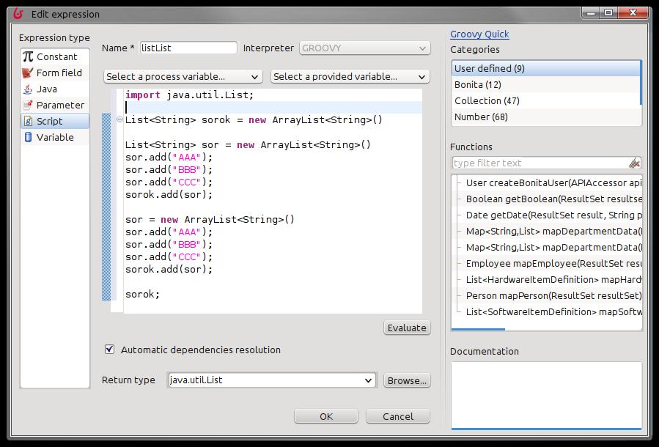Screen dimensions: 659x447
Task: Select function Date getDate
Action: pyautogui.click(x=553, y=215)
